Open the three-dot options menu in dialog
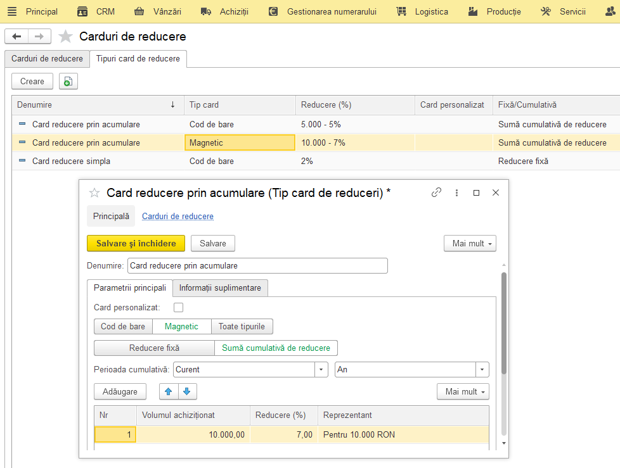 [456, 193]
